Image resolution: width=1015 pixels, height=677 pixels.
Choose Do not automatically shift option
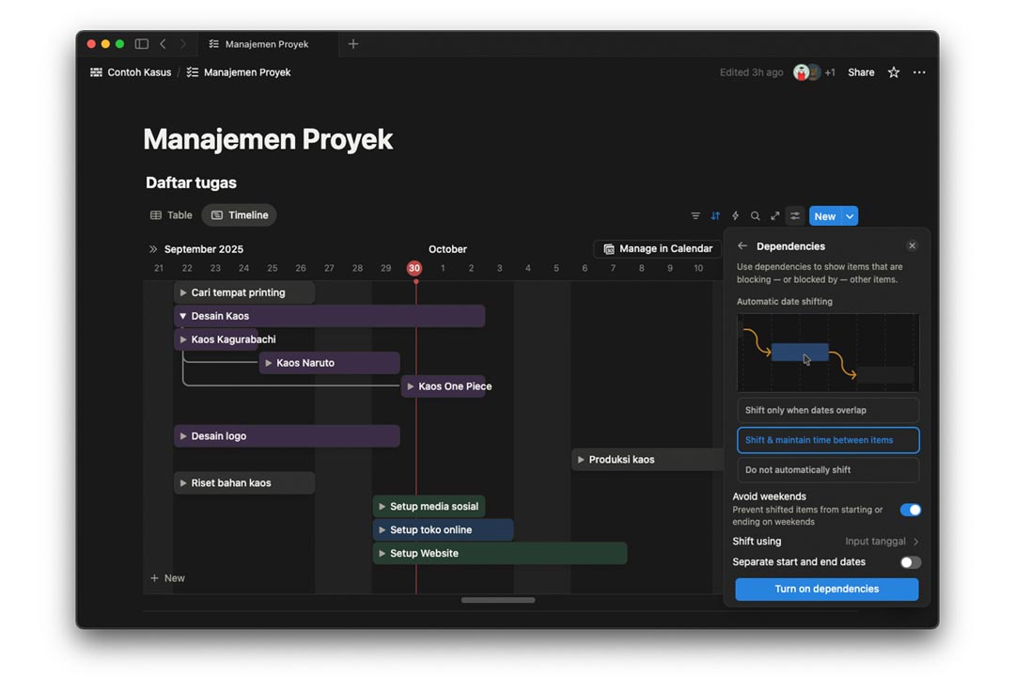point(828,470)
